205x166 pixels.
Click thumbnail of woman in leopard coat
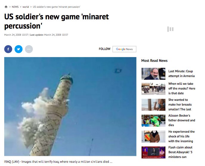pos(153,137)
